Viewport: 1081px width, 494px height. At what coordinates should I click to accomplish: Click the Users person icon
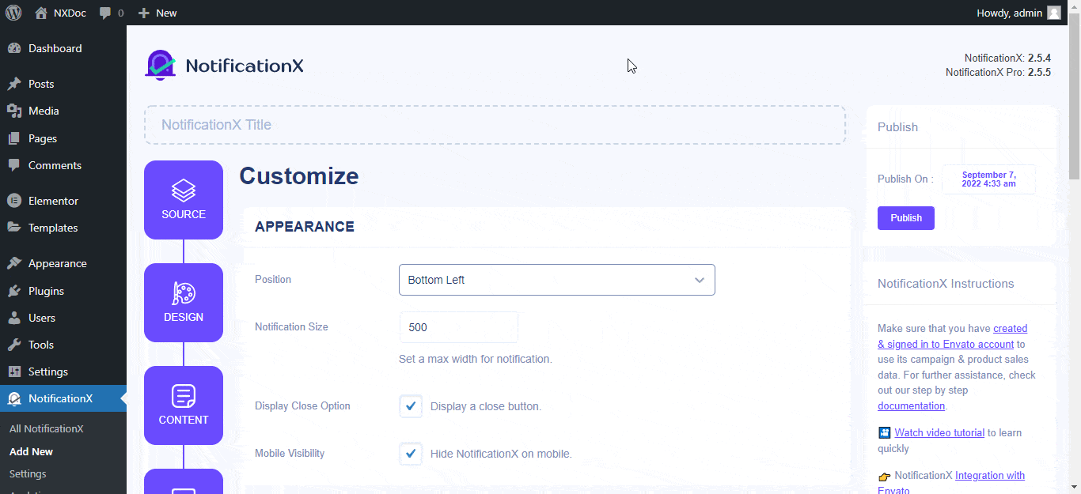pyautogui.click(x=14, y=318)
